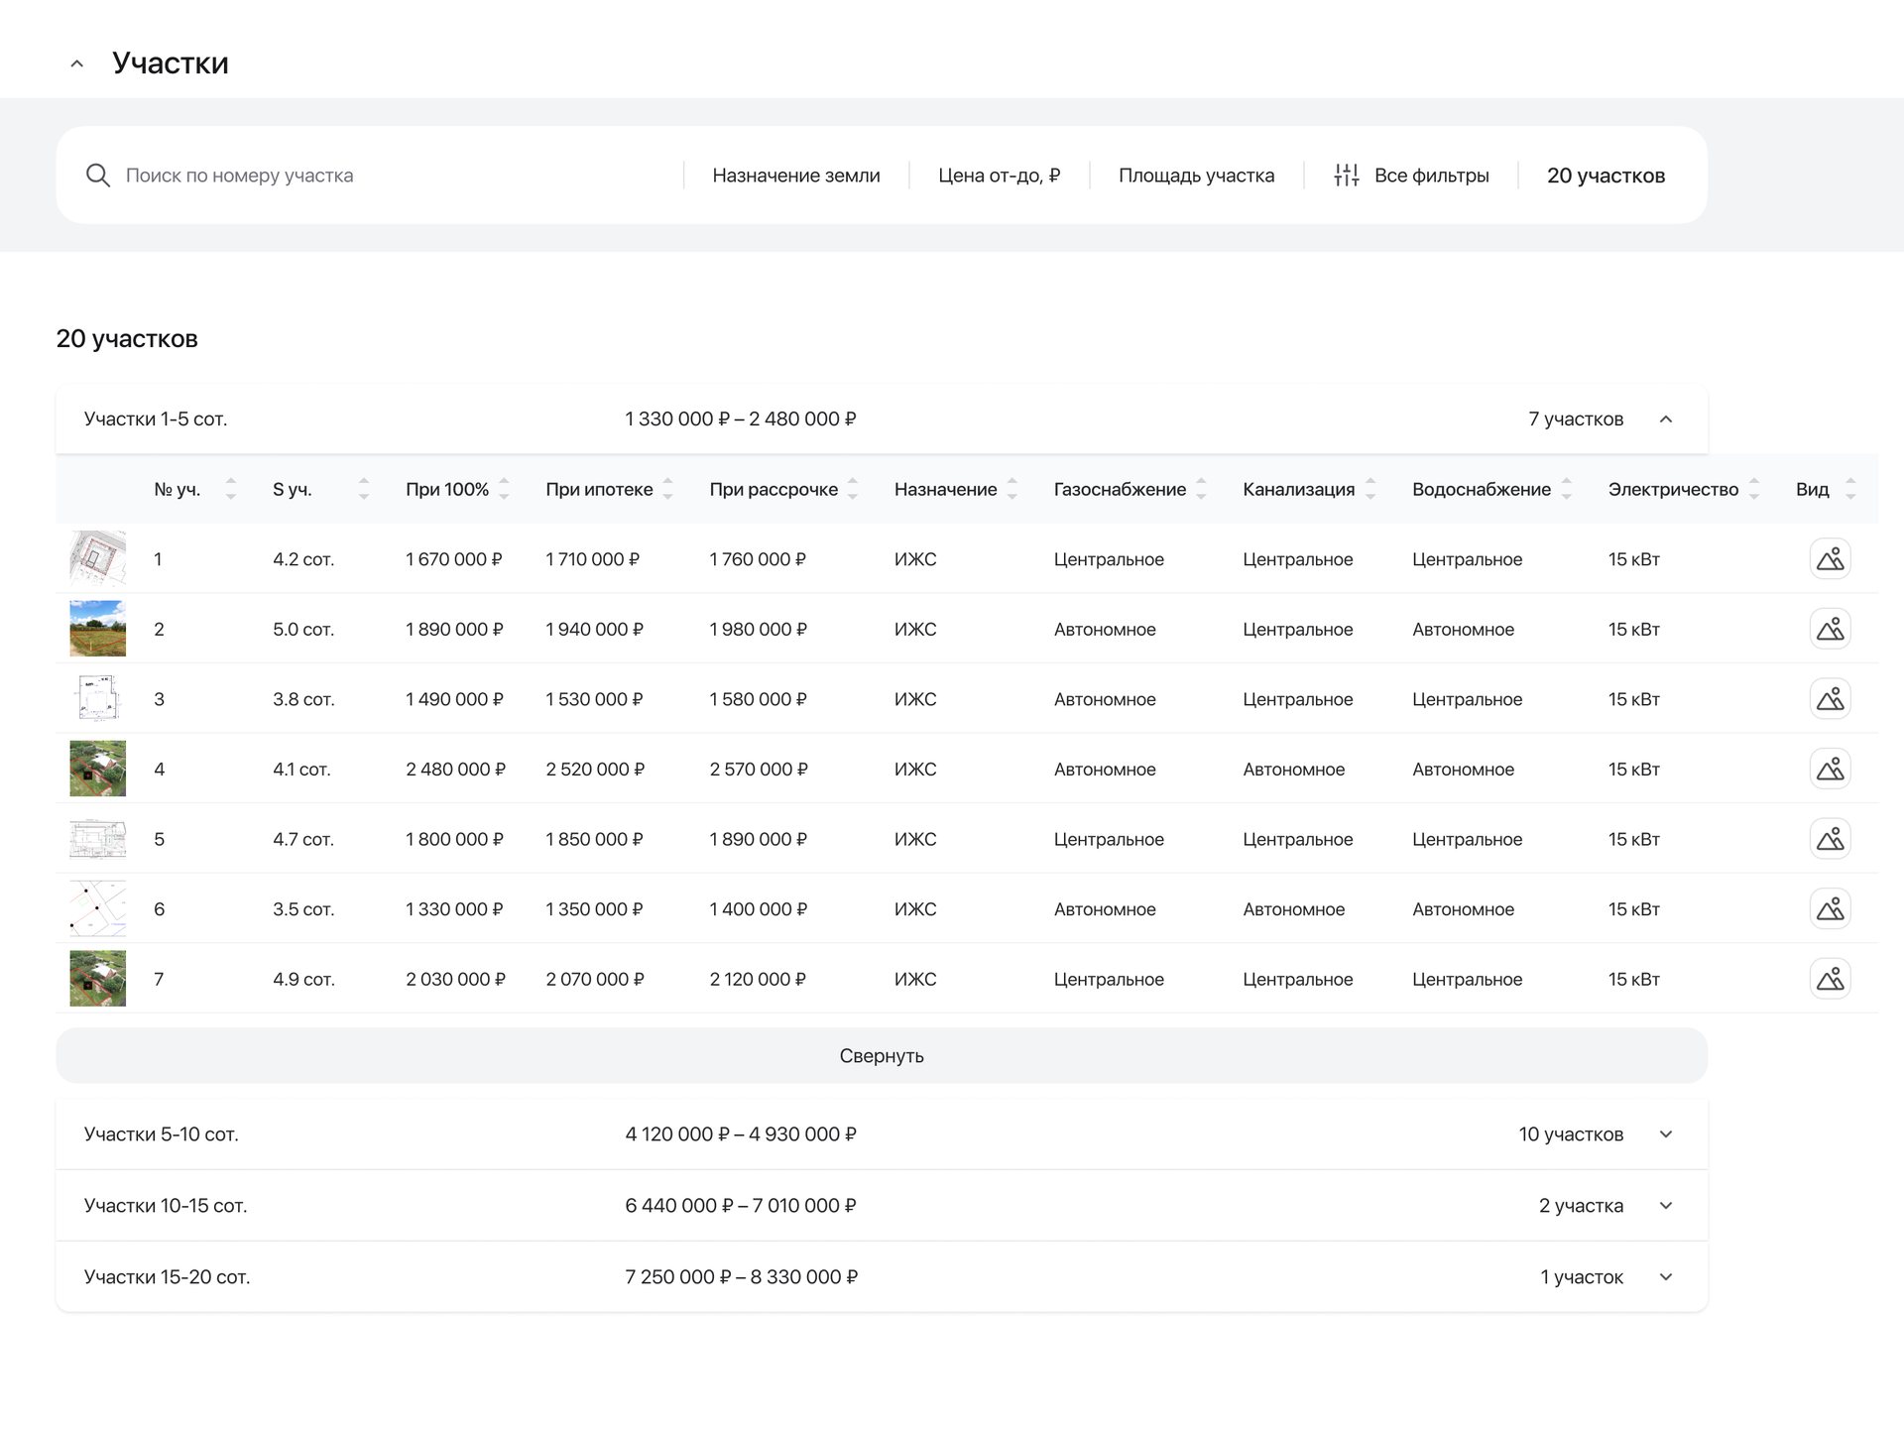Screen dimensions: 1904x1432
Task: Click the 7 участков count label
Action: click(x=1576, y=419)
